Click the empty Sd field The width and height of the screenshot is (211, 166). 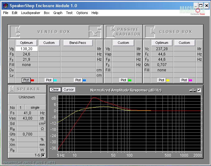click(27, 123)
